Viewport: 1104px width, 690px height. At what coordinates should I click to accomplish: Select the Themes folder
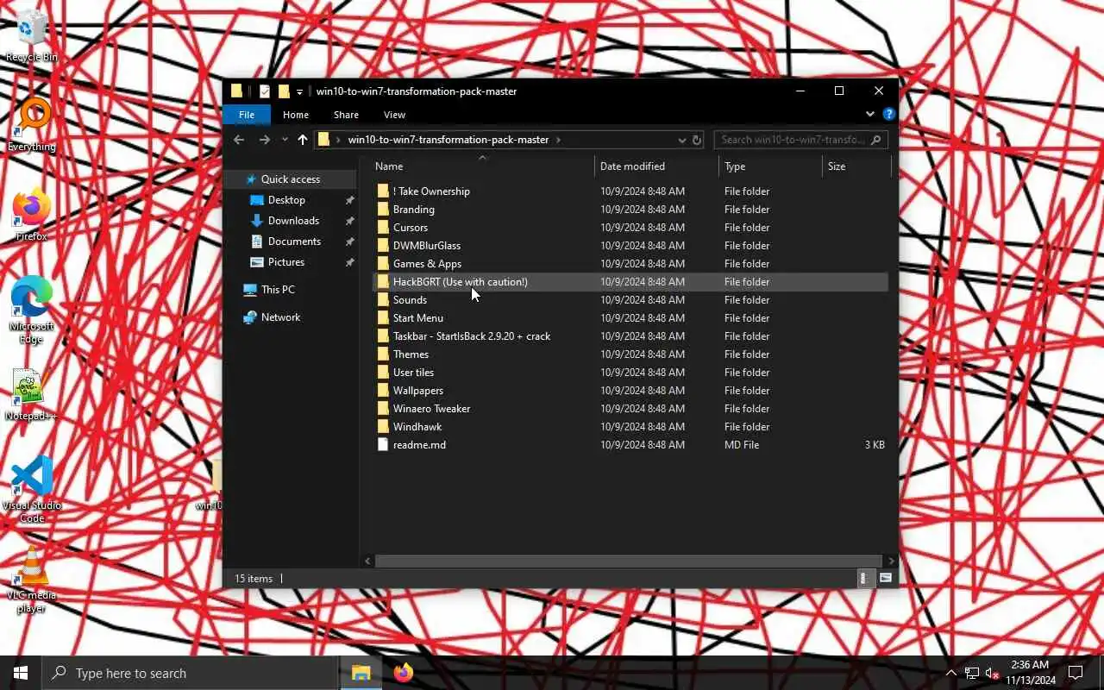click(x=630, y=354)
